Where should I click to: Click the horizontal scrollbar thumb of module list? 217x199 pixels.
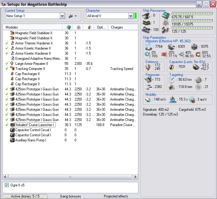click(x=70, y=177)
